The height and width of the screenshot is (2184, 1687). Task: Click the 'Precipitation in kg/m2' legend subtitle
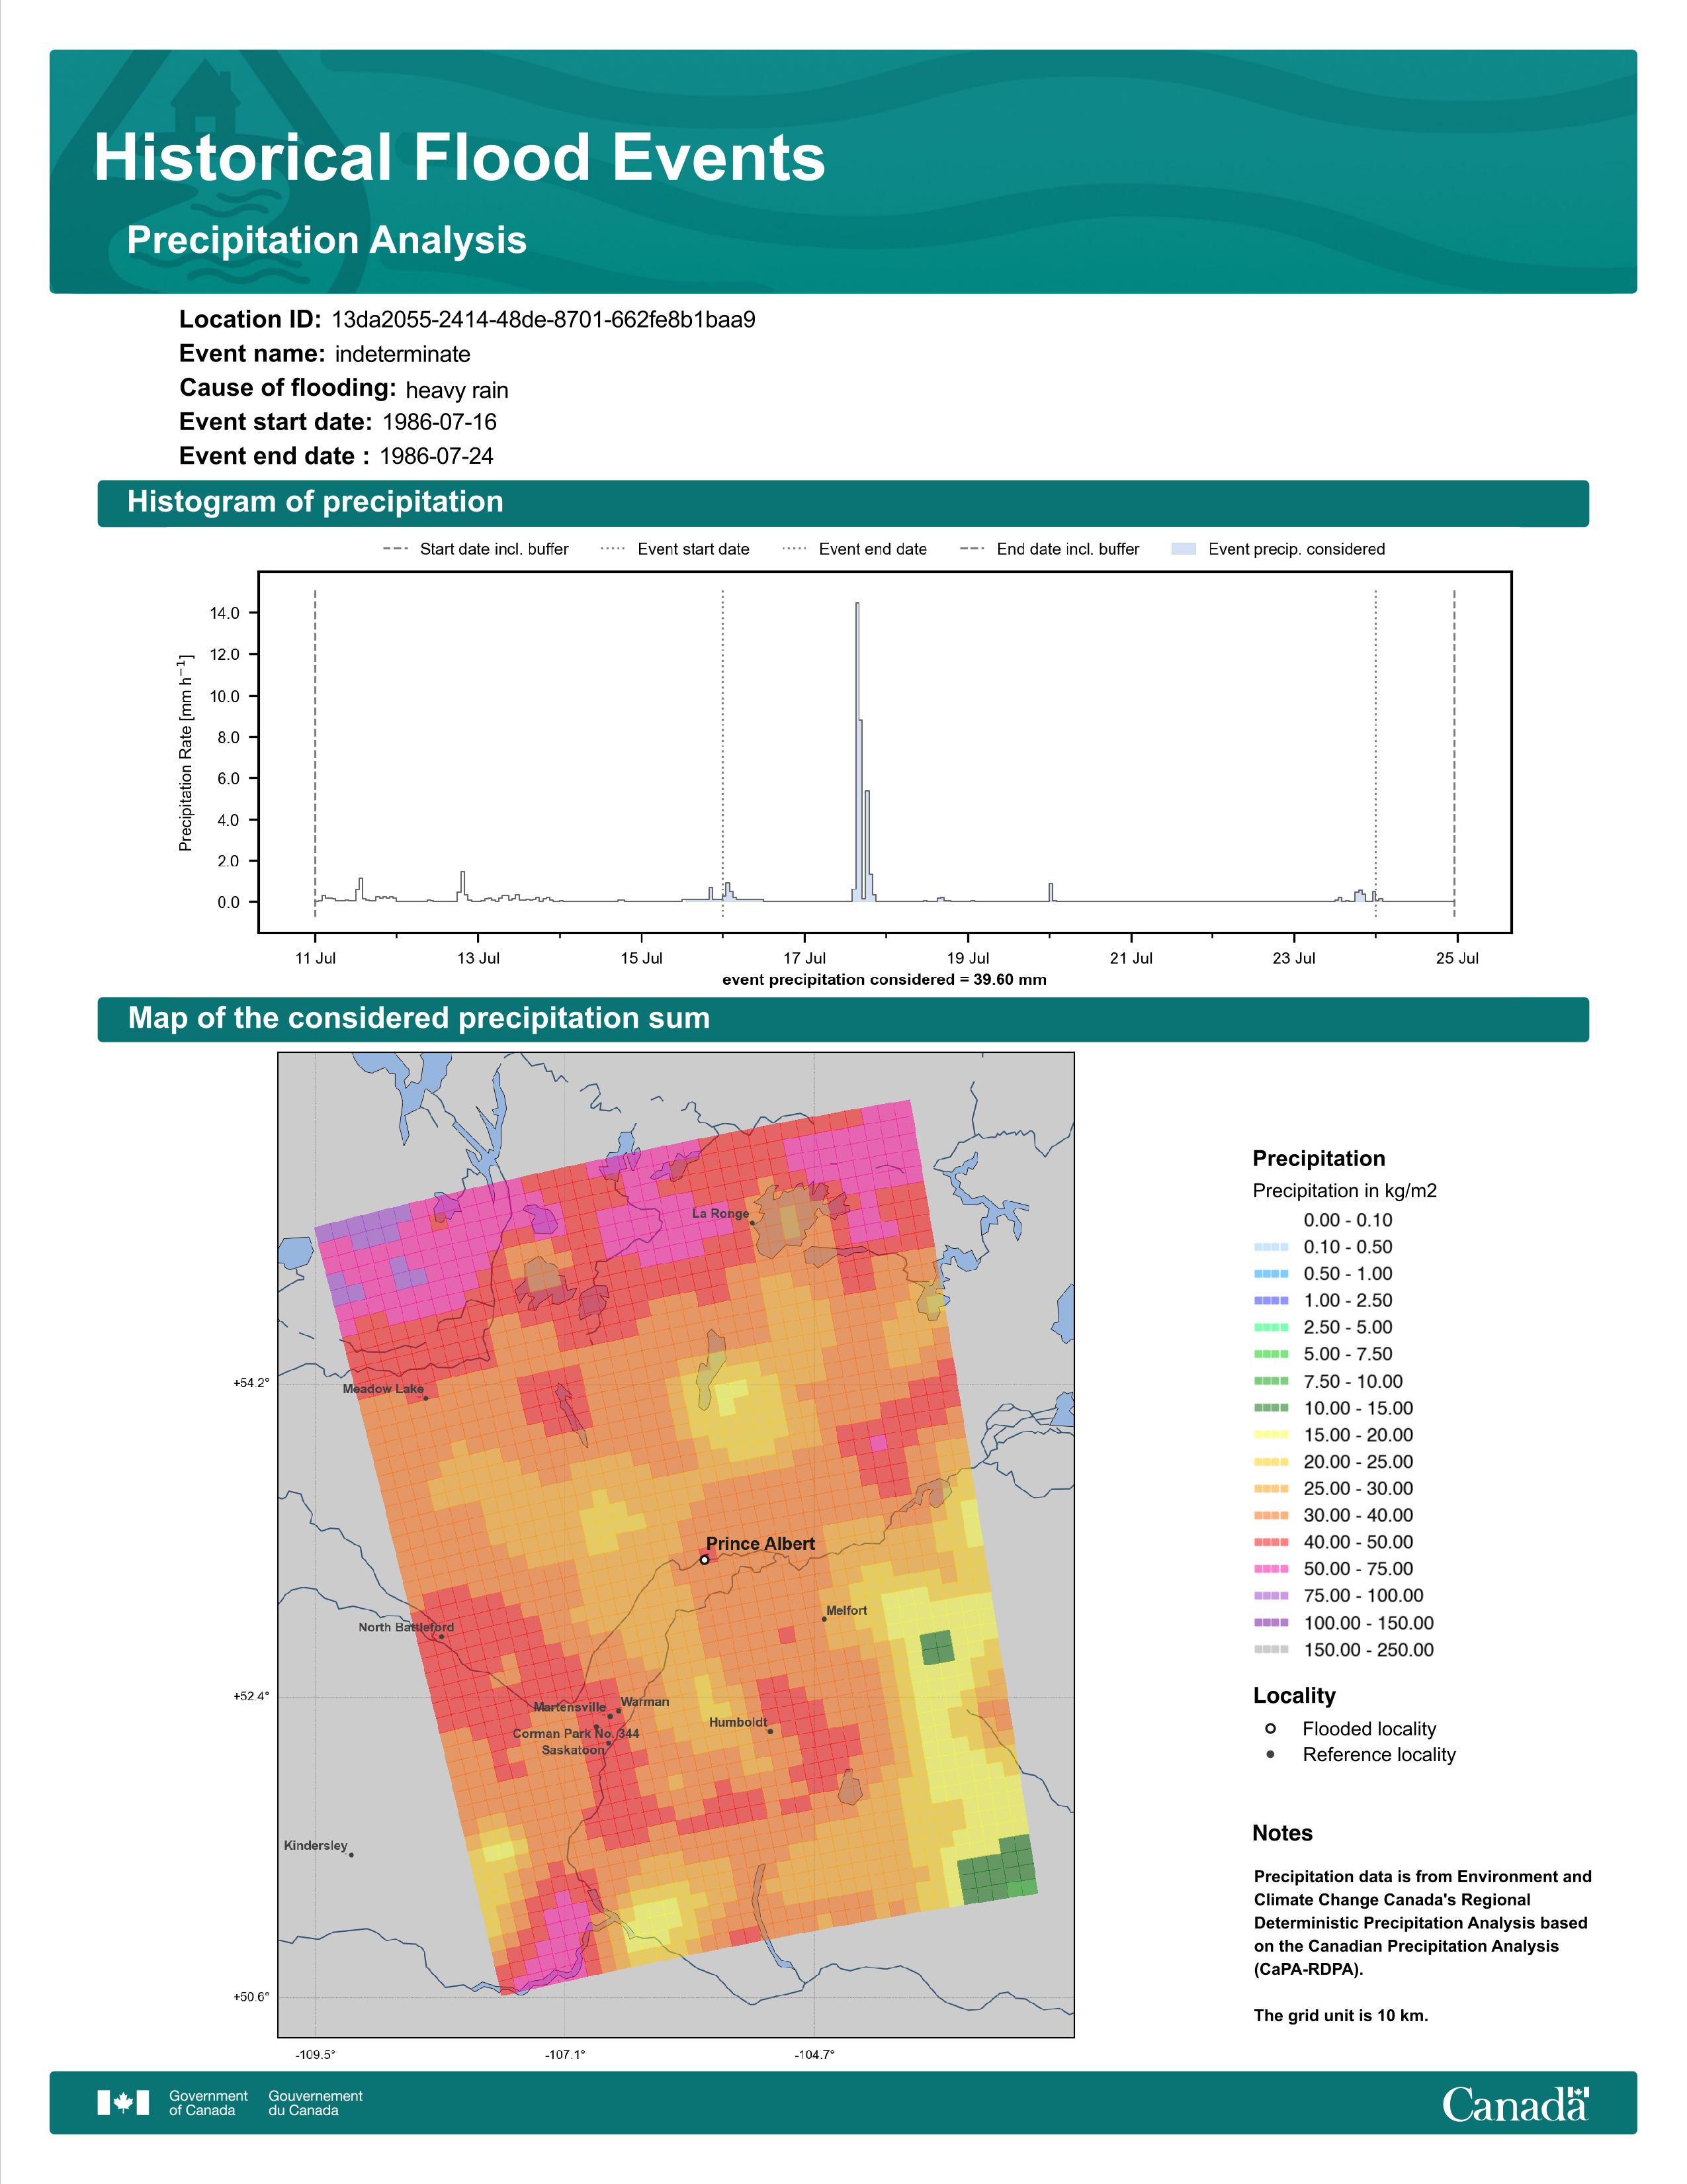1345,1190
